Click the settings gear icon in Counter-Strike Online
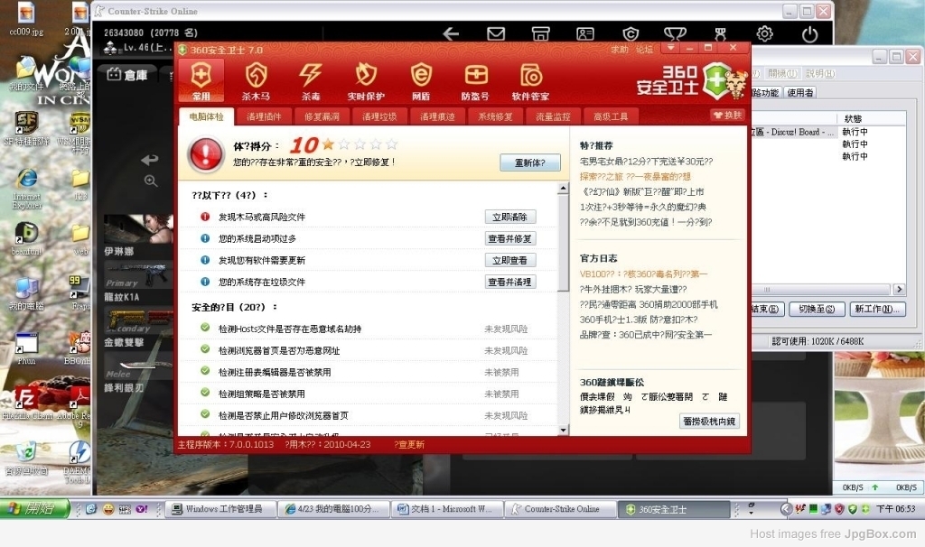The image size is (925, 547). pos(764,34)
